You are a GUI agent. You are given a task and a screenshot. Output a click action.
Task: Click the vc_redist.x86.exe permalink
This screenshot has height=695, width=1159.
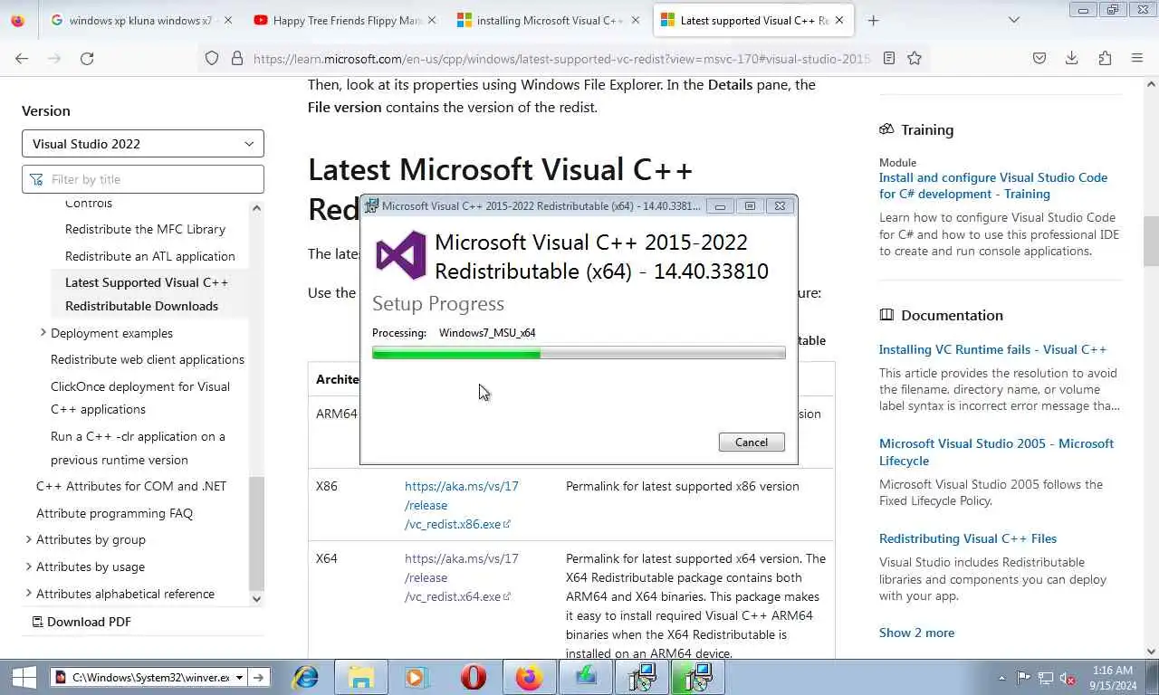pyautogui.click(x=461, y=505)
